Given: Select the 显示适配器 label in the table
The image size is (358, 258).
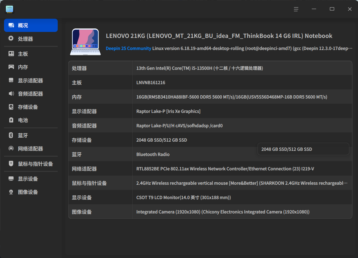Looking at the screenshot, I should [84, 111].
